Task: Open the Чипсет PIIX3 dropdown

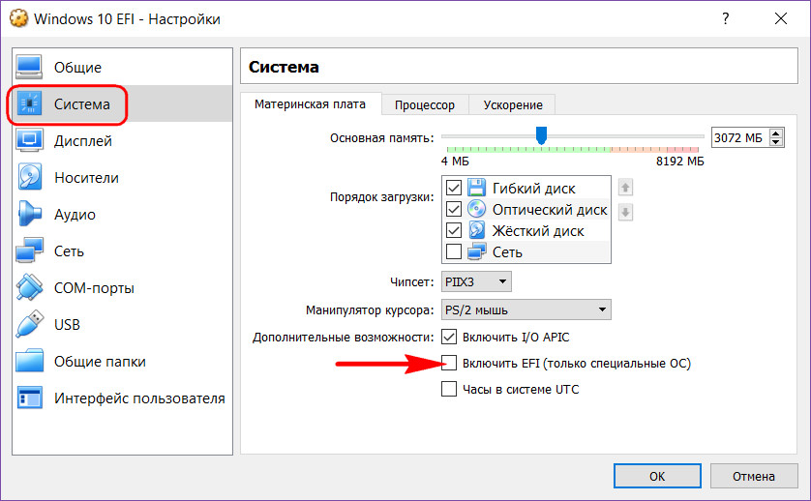Action: (476, 281)
